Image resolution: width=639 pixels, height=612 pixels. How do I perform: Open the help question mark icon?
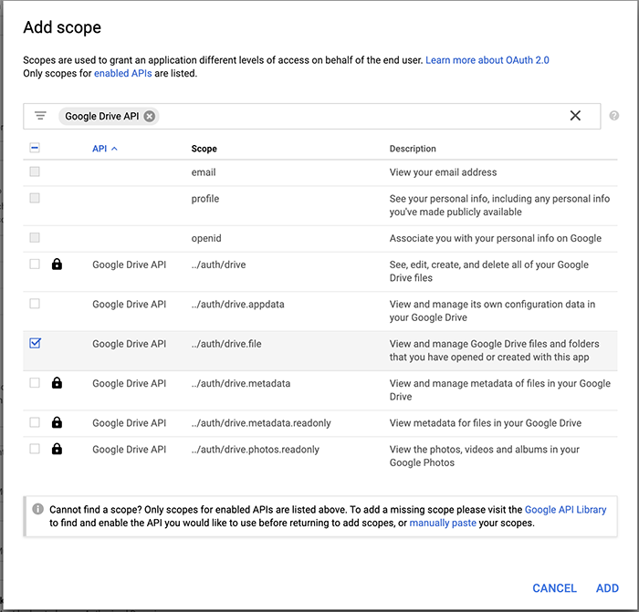(x=613, y=116)
